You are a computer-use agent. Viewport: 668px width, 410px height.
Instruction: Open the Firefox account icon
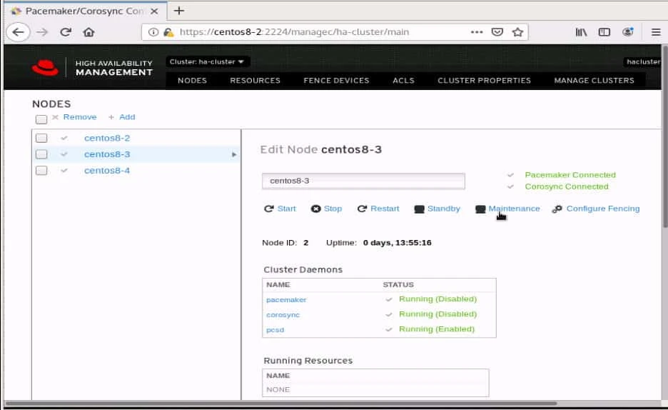(x=627, y=32)
